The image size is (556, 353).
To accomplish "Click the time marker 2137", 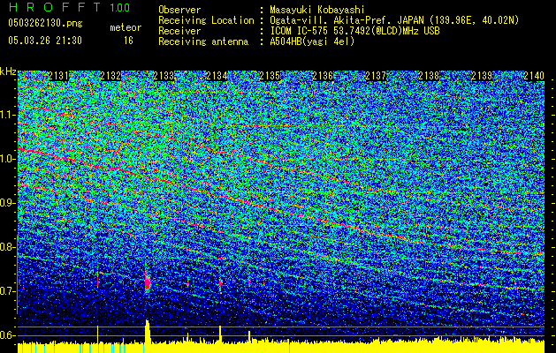I will [376, 76].
